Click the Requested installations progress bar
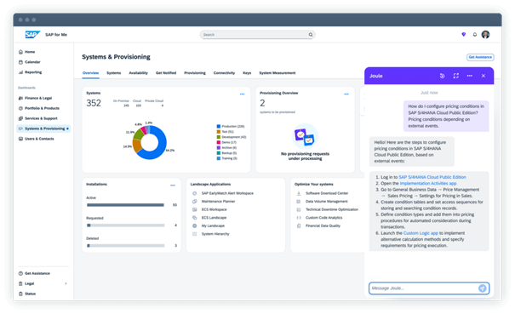The height and width of the screenshot is (314, 515). (125, 226)
